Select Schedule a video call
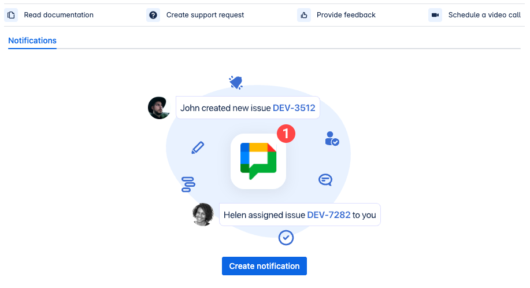The height and width of the screenshot is (288, 530). pyautogui.click(x=484, y=15)
